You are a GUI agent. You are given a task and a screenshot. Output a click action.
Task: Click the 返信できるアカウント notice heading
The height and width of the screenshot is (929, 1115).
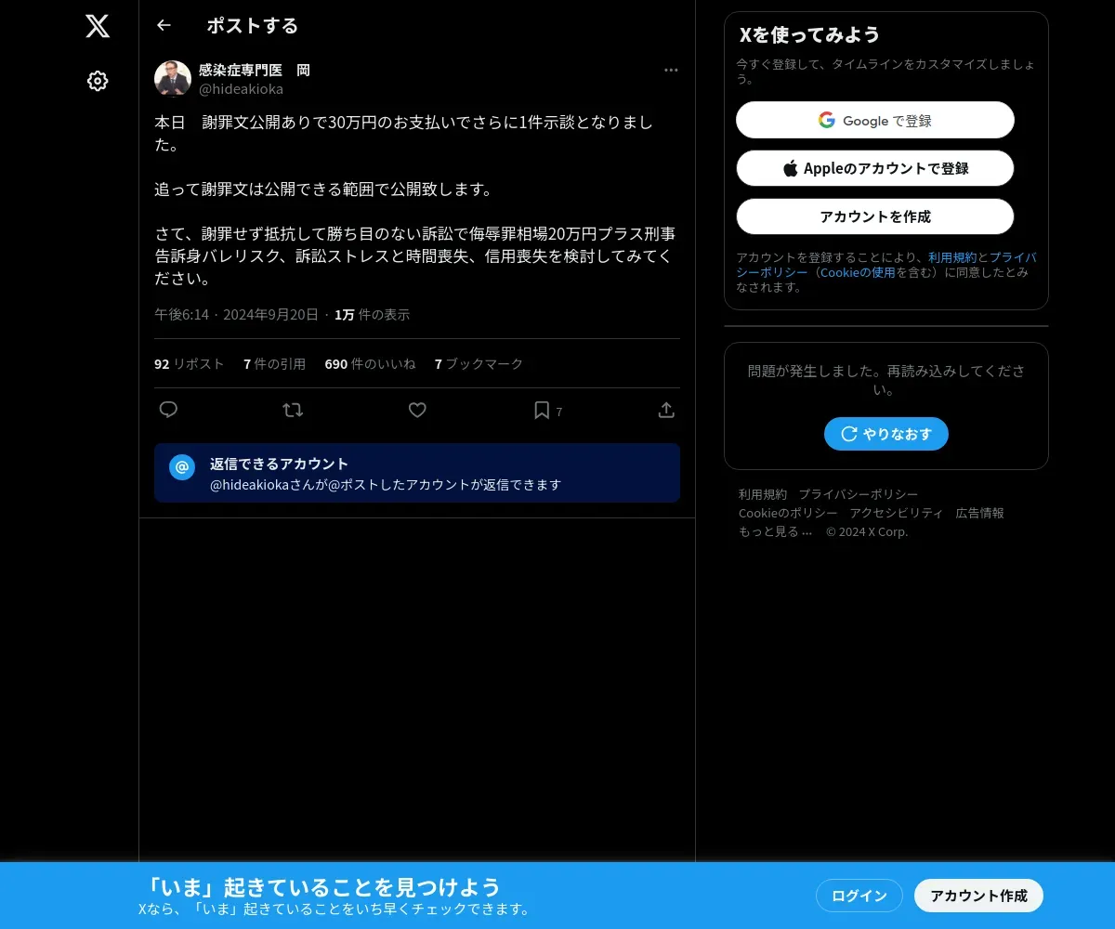(x=279, y=464)
